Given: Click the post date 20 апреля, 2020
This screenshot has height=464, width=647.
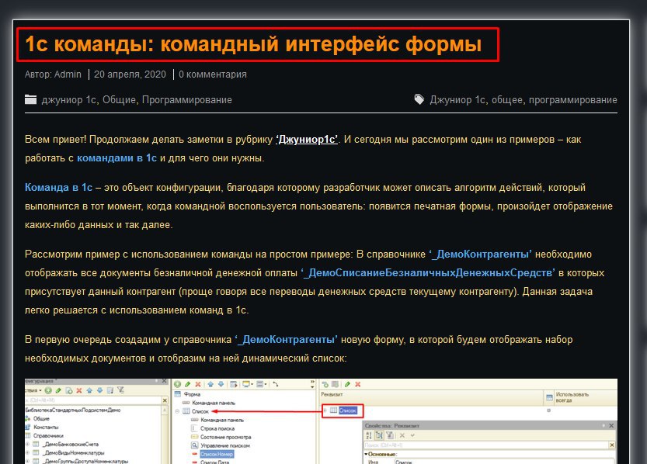Looking at the screenshot, I should coord(130,74).
